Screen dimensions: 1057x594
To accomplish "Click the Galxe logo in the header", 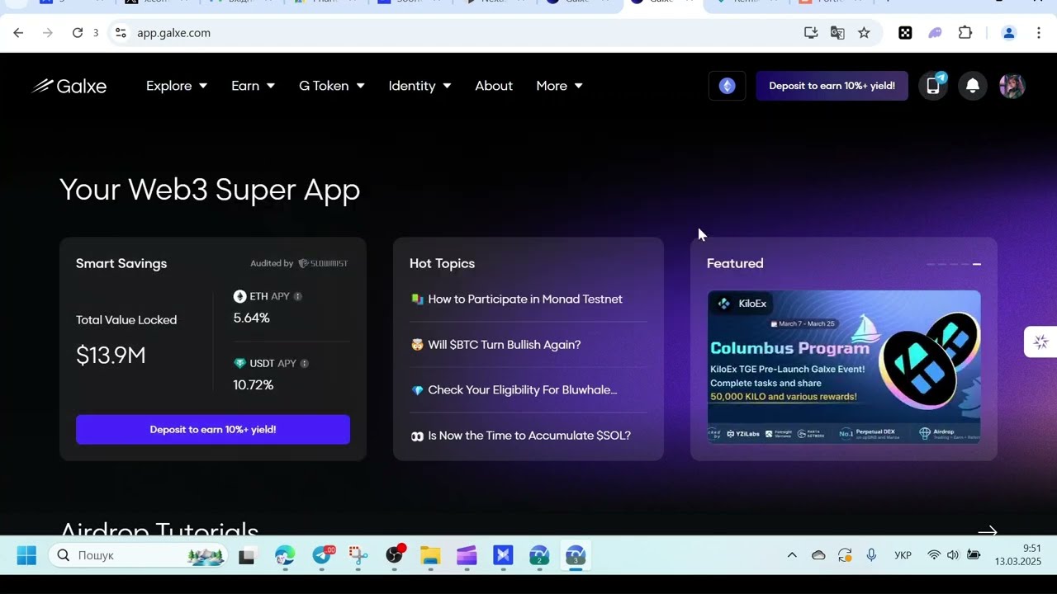I will point(69,86).
